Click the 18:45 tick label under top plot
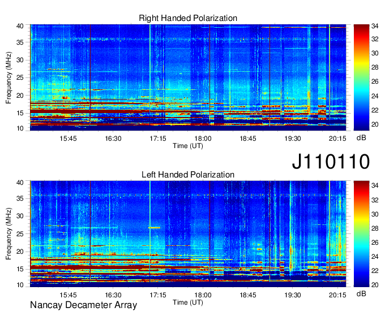 (248, 138)
